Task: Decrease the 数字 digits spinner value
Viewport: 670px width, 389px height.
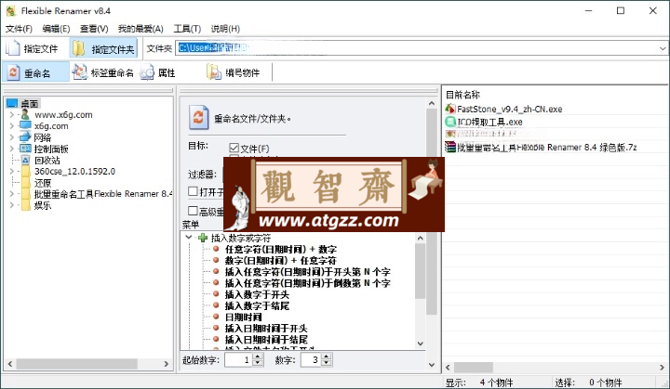Action: pyautogui.click(x=326, y=363)
